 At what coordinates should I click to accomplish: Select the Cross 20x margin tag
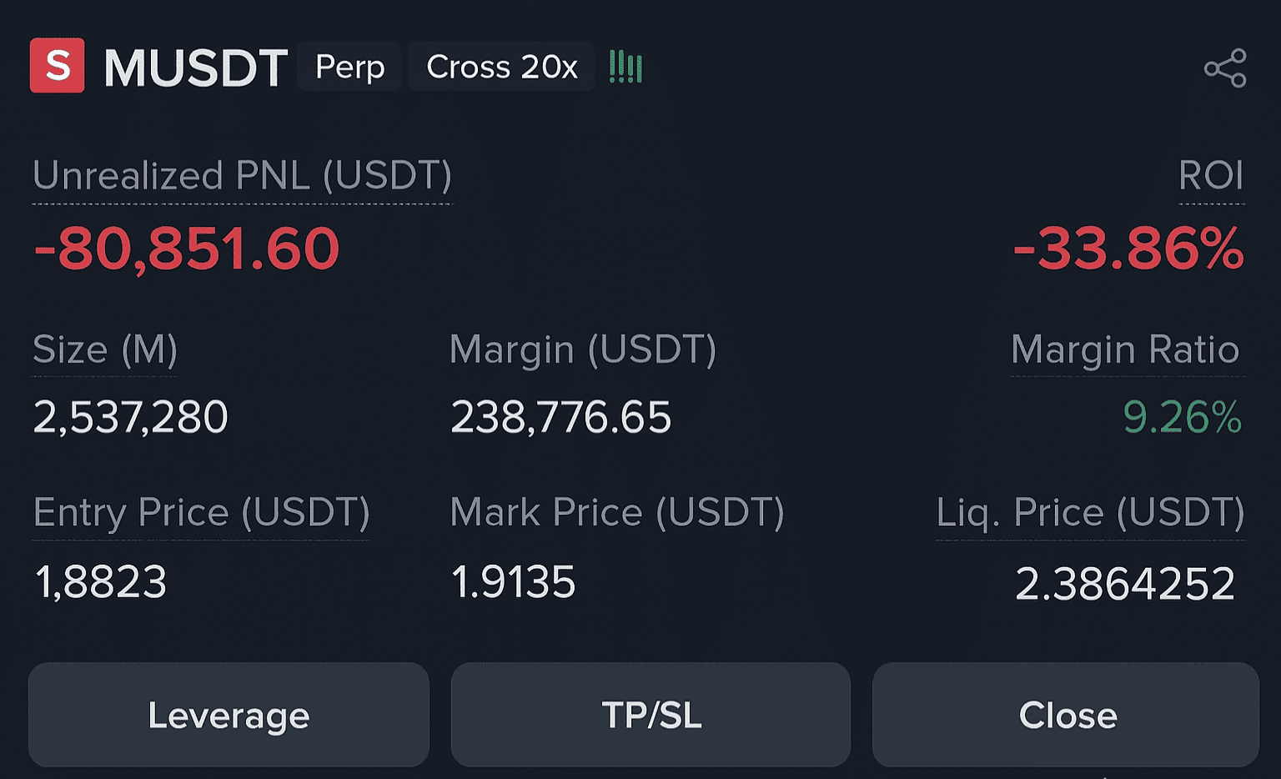(501, 67)
